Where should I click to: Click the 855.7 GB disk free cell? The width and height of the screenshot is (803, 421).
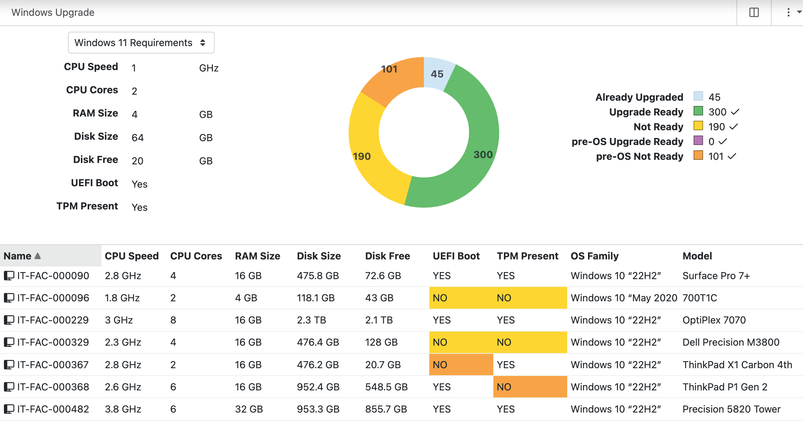click(386, 409)
